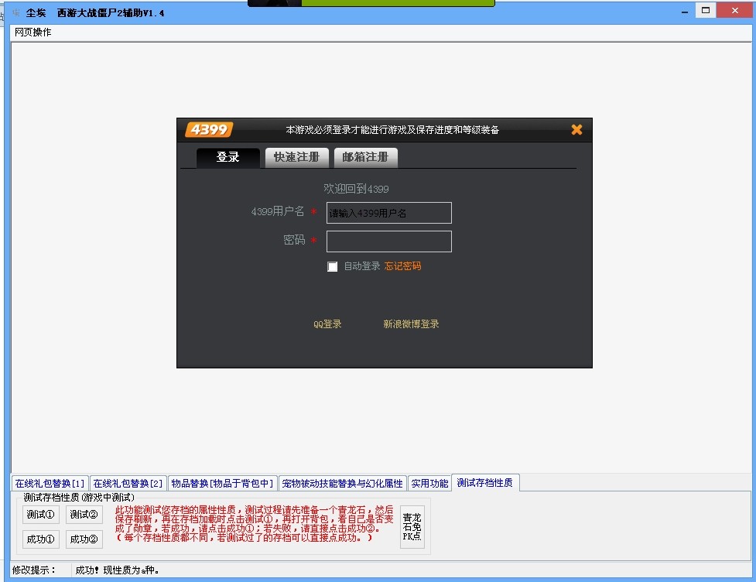
Task: Focus the 密码 input field
Action: point(389,241)
